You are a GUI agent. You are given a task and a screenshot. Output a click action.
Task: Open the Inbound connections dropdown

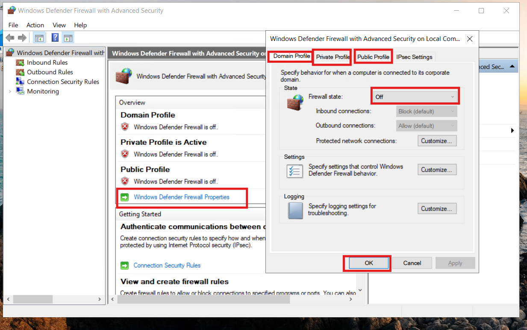[x=427, y=111]
